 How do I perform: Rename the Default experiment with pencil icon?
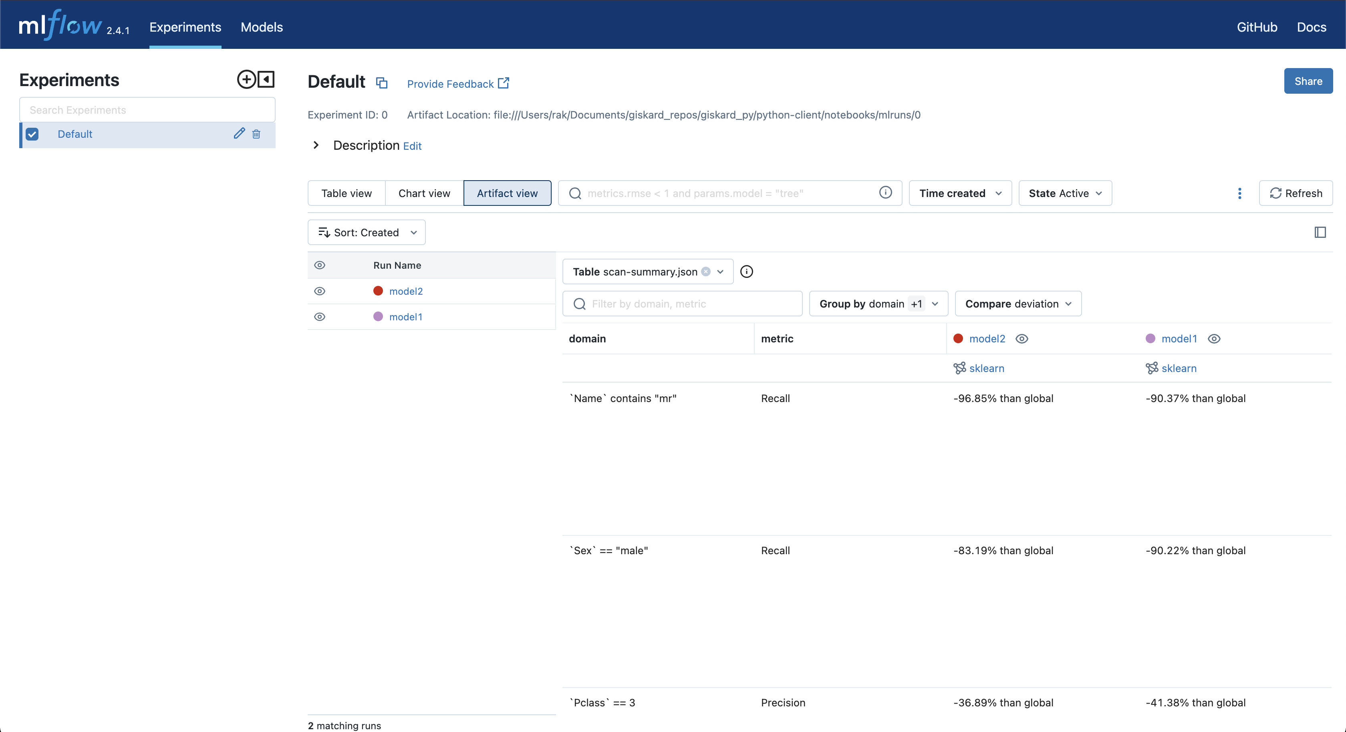(239, 134)
